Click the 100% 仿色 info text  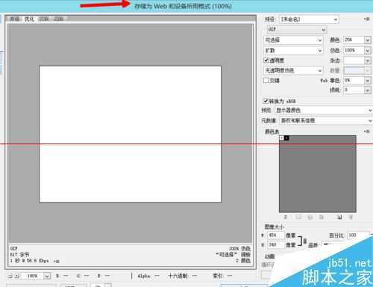239,248
